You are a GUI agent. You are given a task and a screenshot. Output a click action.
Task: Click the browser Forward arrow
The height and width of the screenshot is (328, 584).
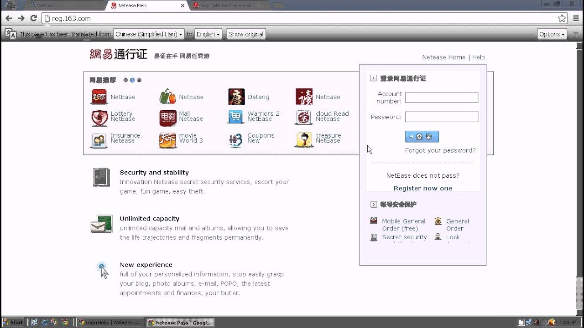point(21,18)
